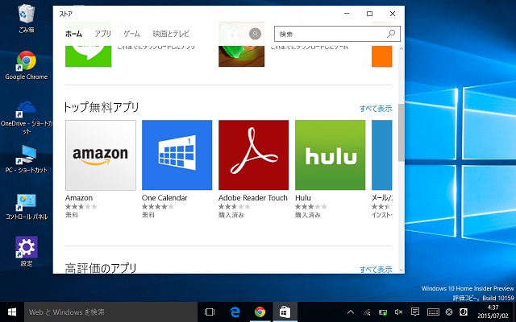This screenshot has height=322, width=516.
Task: Show all top free apps via すべて表示
Action: 376,109
